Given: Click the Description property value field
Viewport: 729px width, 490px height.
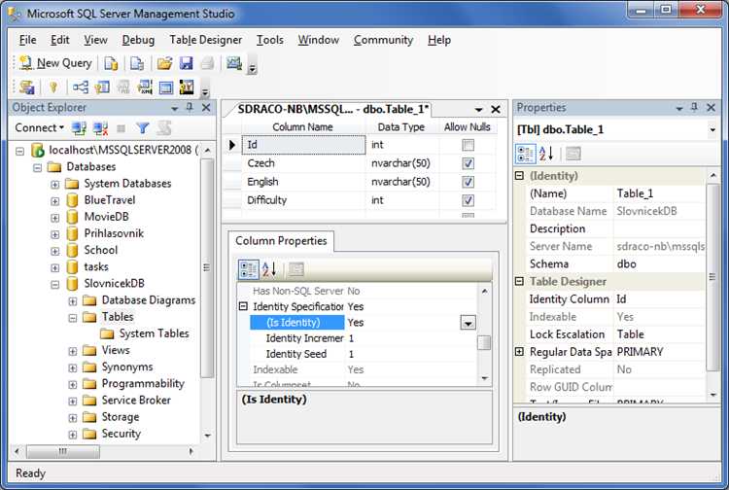Looking at the screenshot, I should click(658, 228).
